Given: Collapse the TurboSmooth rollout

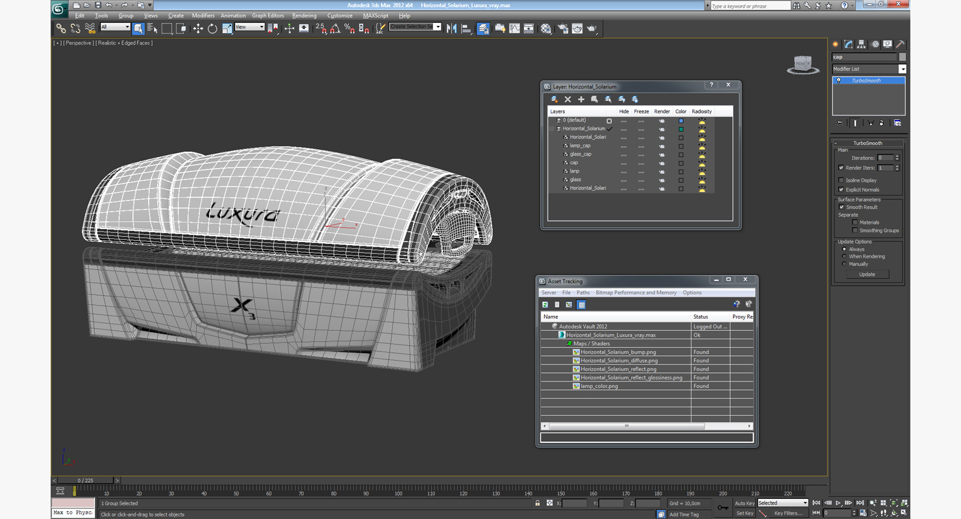Looking at the screenshot, I should click(x=867, y=143).
